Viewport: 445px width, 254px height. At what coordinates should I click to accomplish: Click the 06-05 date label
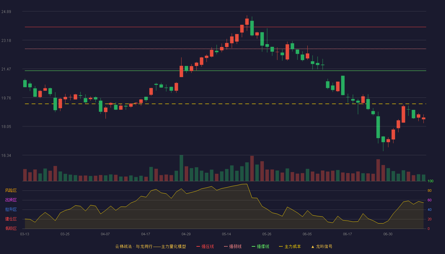pos(307,234)
